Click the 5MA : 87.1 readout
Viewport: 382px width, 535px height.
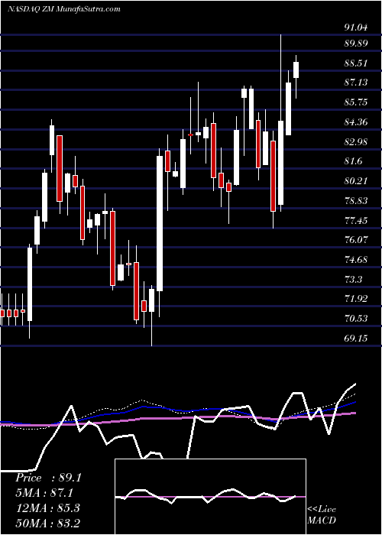click(44, 493)
